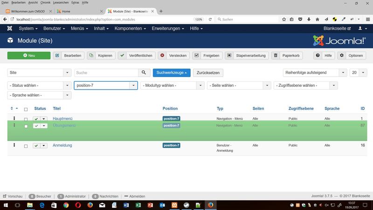Toggle published status of Anmeldung
Viewport: 373px width, 210px height.
click(x=36, y=146)
